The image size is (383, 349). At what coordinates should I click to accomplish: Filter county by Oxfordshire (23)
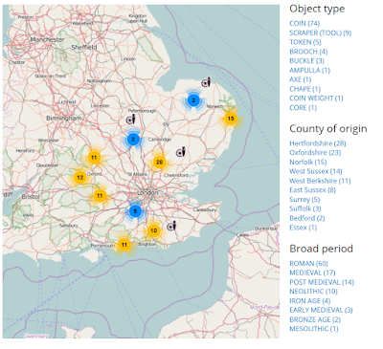(x=315, y=152)
